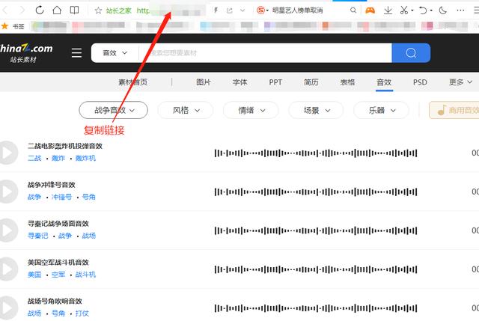Click the search keyword input field
This screenshot has width=479, height=321.
pyautogui.click(x=266, y=53)
